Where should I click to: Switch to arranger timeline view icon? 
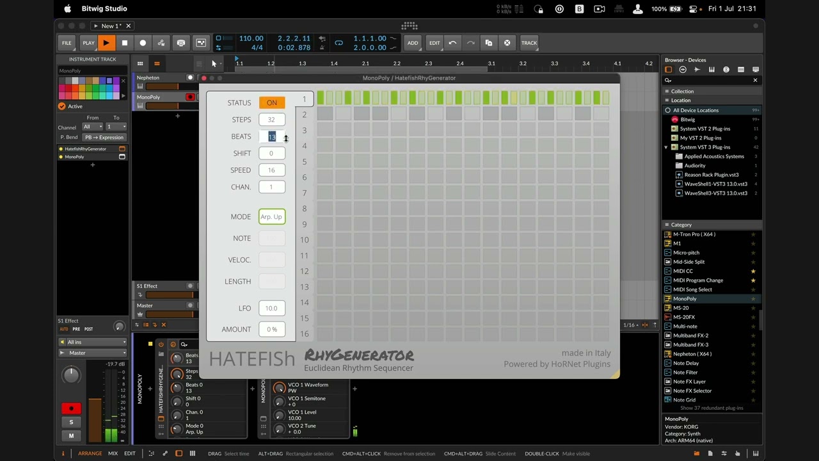coord(157,63)
